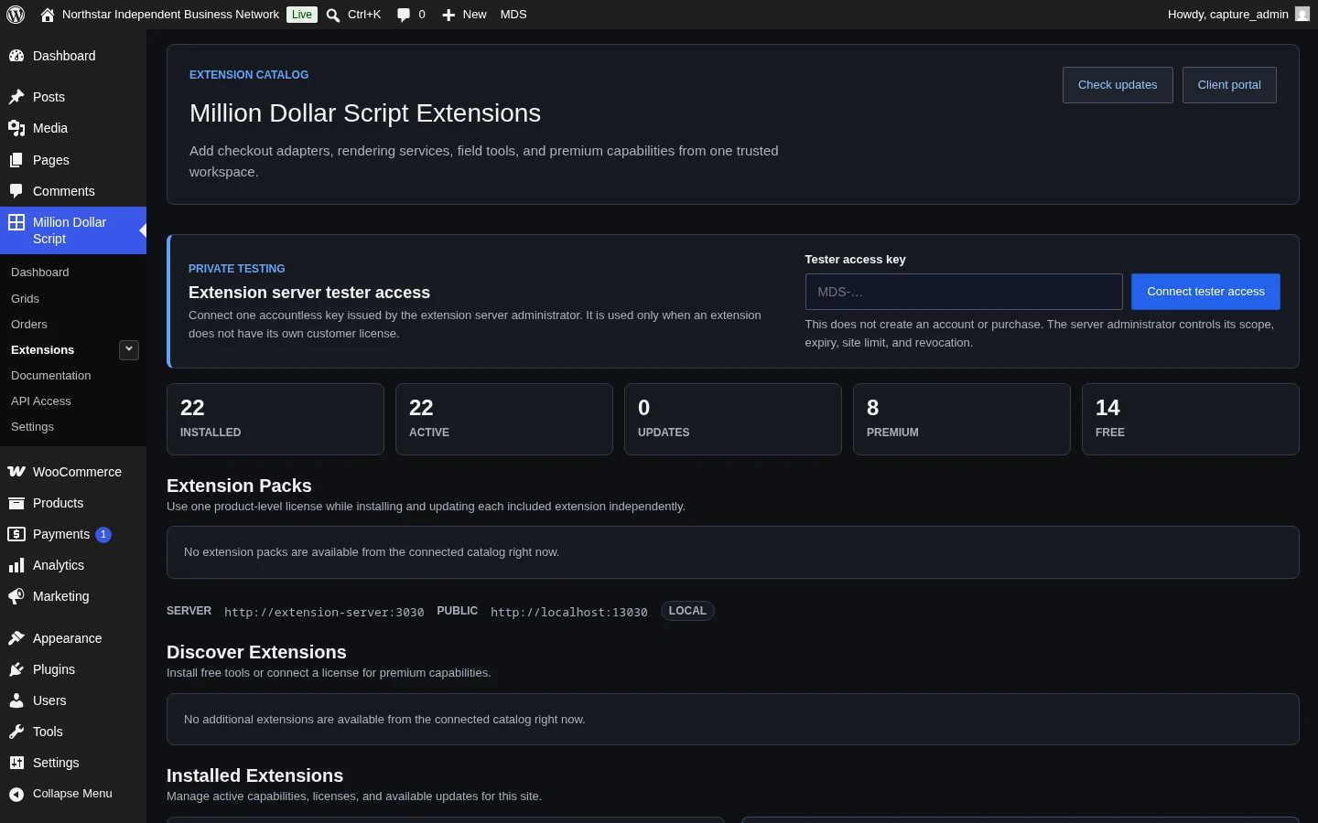Click the Products archive icon
The width and height of the screenshot is (1318, 823).
pos(16,503)
